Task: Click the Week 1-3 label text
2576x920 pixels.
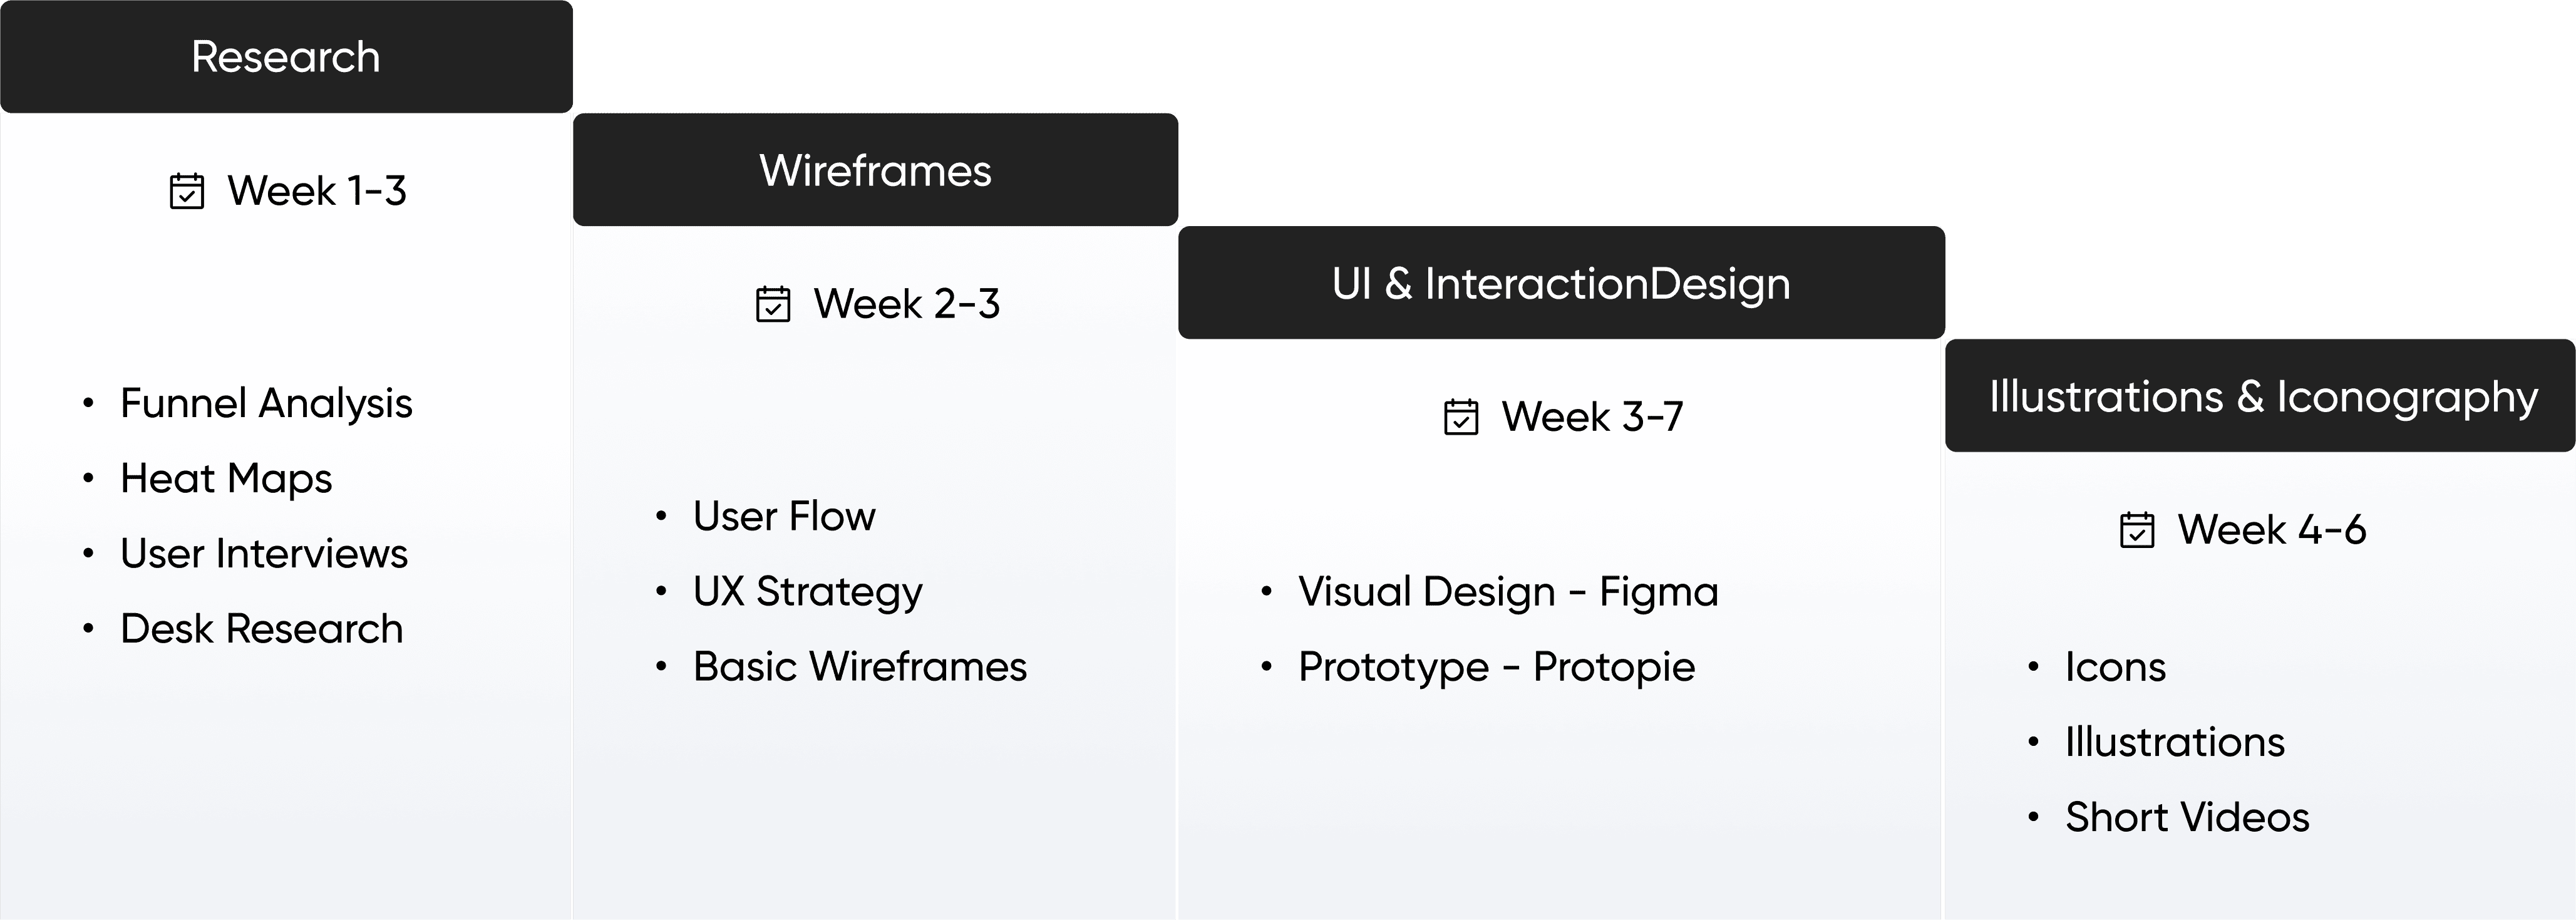Action: point(317,191)
